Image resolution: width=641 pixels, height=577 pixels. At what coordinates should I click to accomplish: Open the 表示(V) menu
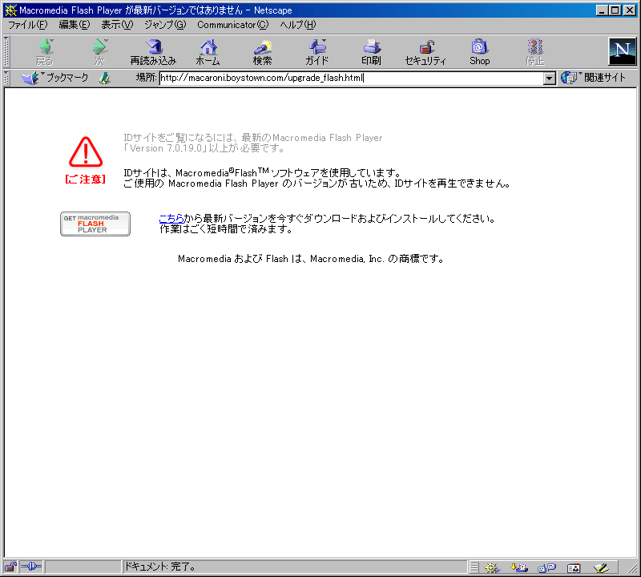point(117,25)
